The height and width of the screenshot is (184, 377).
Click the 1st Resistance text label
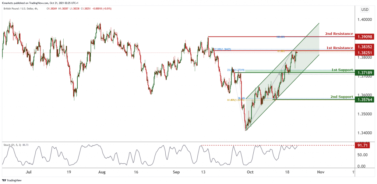340,48
